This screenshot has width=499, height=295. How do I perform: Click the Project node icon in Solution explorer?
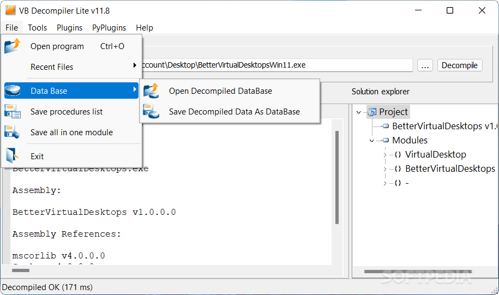pyautogui.click(x=372, y=112)
